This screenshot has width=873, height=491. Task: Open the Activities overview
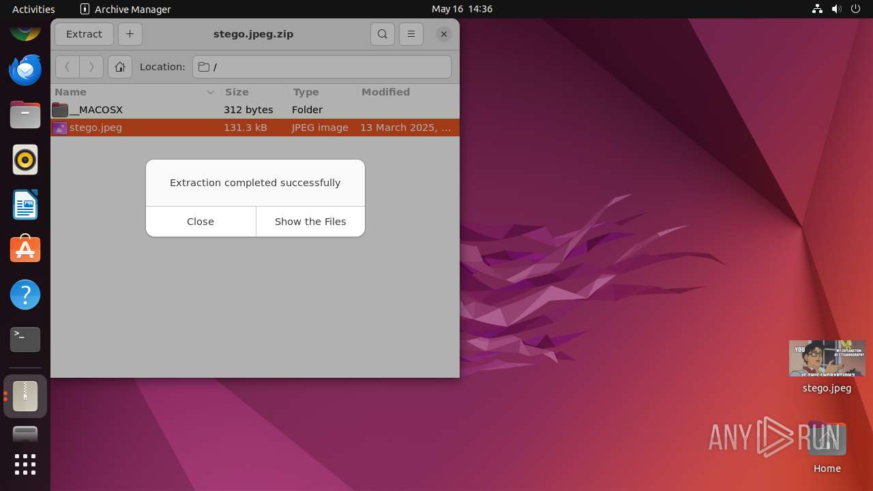click(33, 9)
